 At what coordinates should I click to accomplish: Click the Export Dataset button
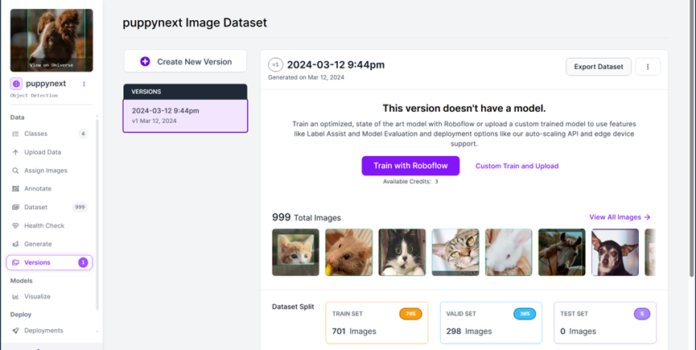[599, 67]
